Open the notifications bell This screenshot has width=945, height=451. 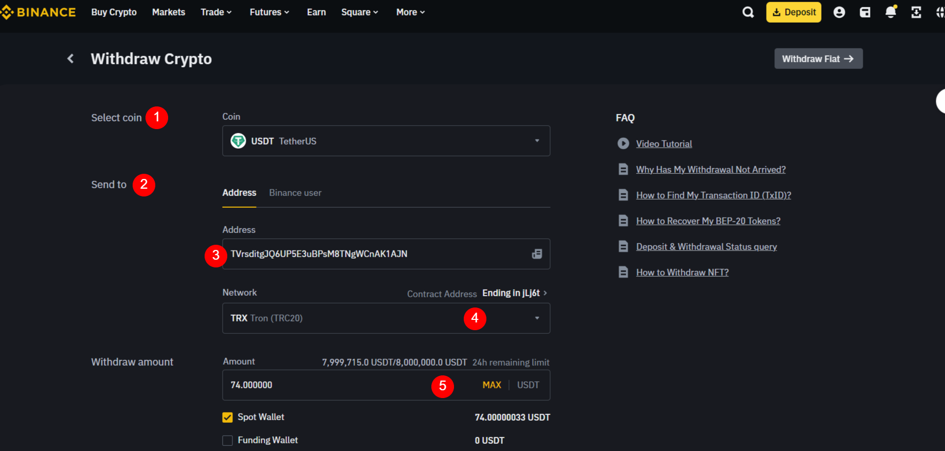click(891, 11)
